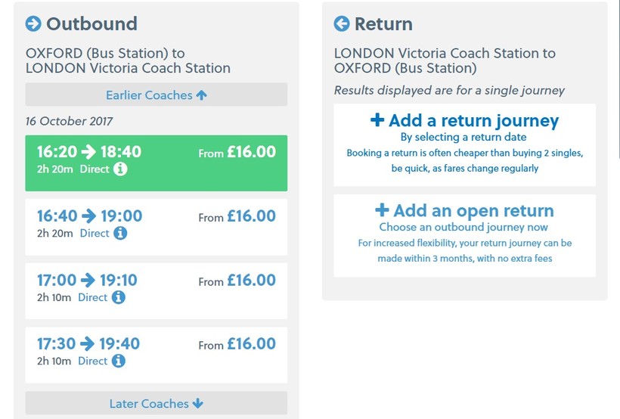Open info icon for 17:00 coach

click(119, 298)
